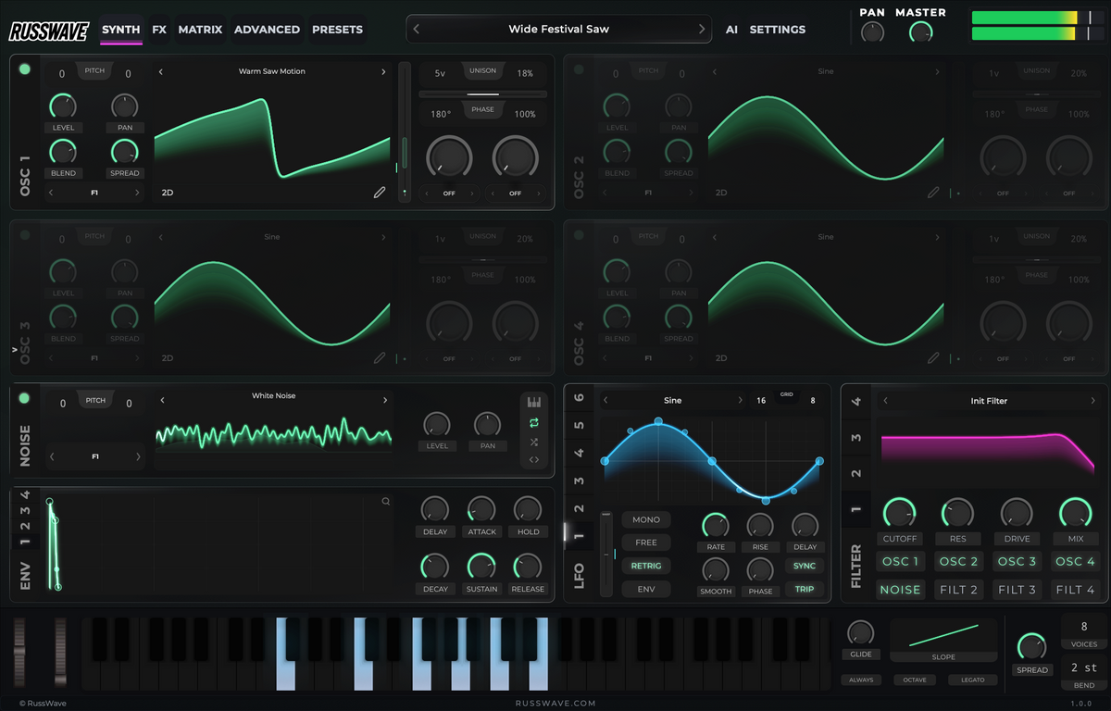Select envelope slot 2
The image size is (1111, 711).
point(26,525)
